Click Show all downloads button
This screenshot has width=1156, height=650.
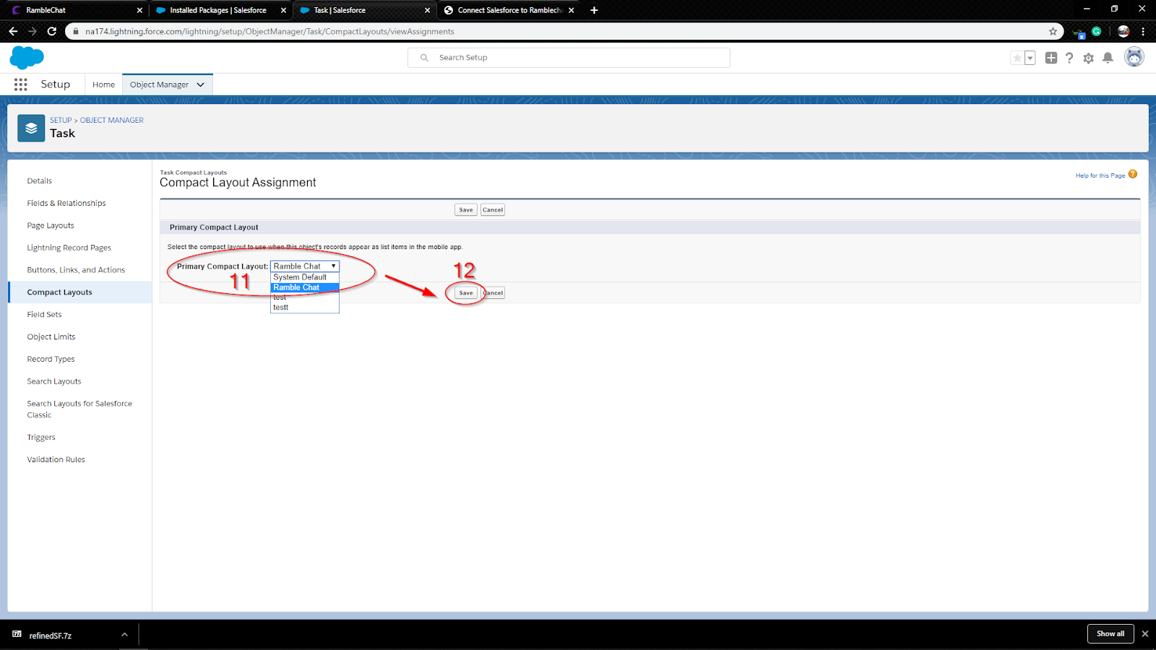1110,633
